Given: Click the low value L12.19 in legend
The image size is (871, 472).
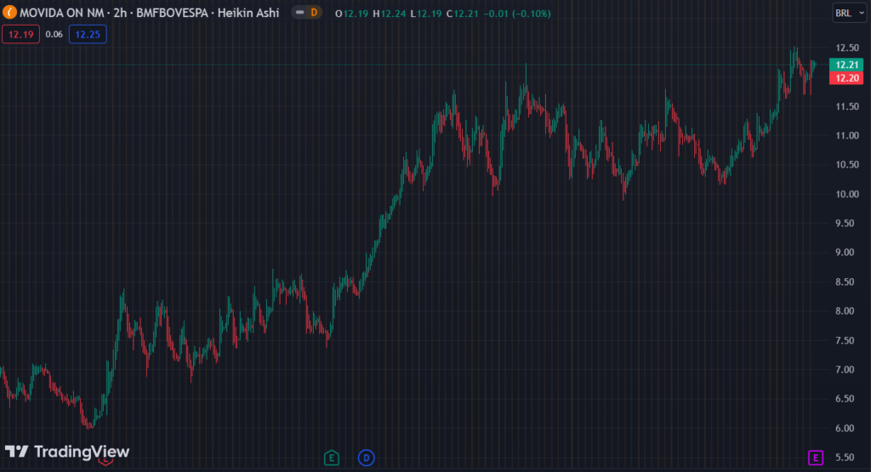Looking at the screenshot, I should coord(426,14).
